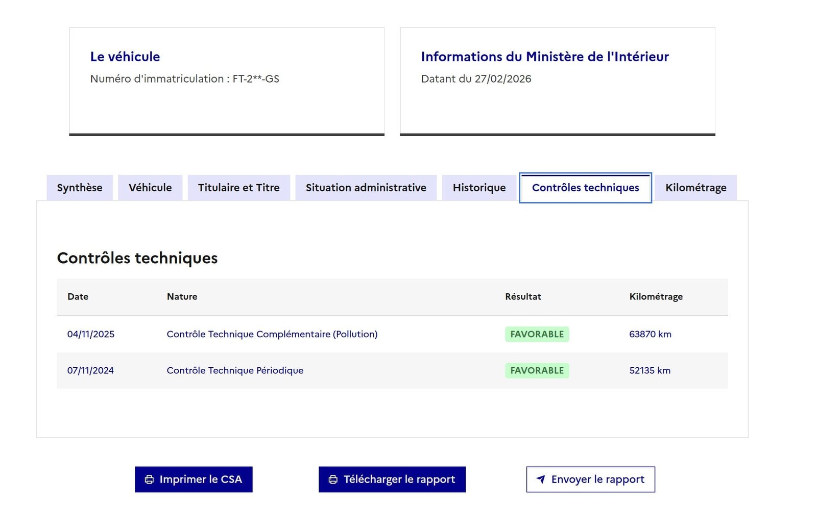
Task: Open the Titulaire et Titre tab
Action: [238, 188]
